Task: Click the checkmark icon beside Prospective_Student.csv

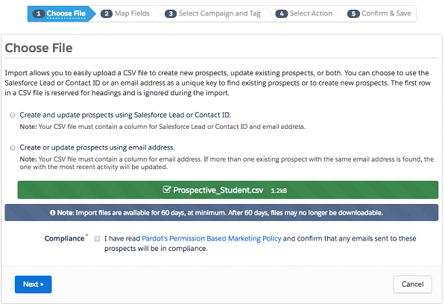Action: [x=167, y=189]
